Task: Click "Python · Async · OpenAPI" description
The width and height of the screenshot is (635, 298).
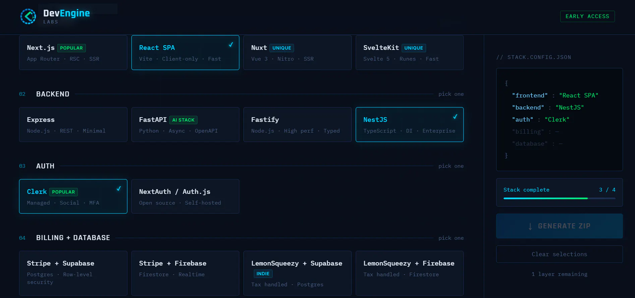Action: [178, 131]
